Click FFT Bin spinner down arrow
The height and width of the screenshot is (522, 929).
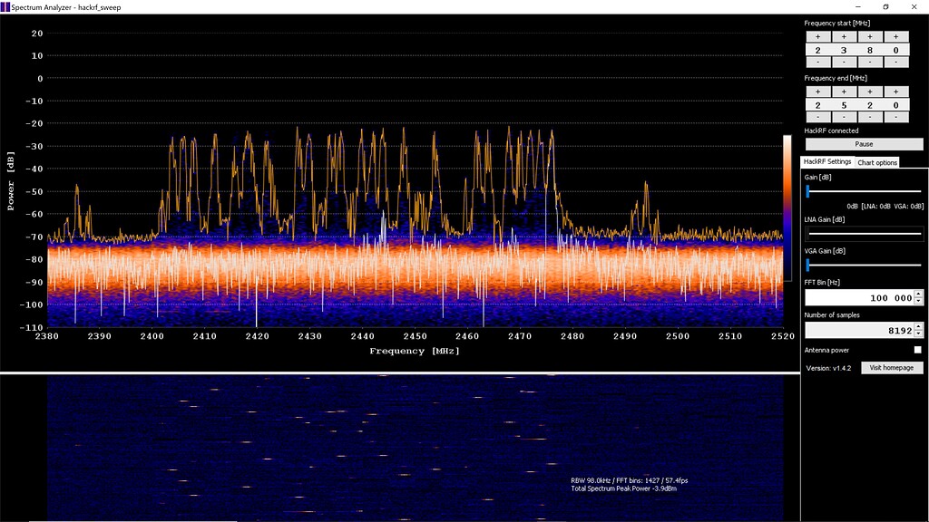click(918, 301)
